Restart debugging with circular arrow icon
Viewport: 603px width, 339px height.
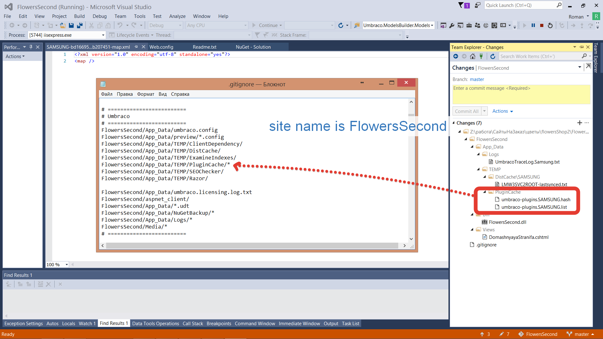click(x=550, y=25)
